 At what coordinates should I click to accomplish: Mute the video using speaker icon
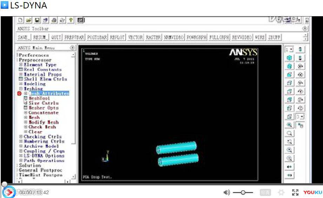coord(226,192)
